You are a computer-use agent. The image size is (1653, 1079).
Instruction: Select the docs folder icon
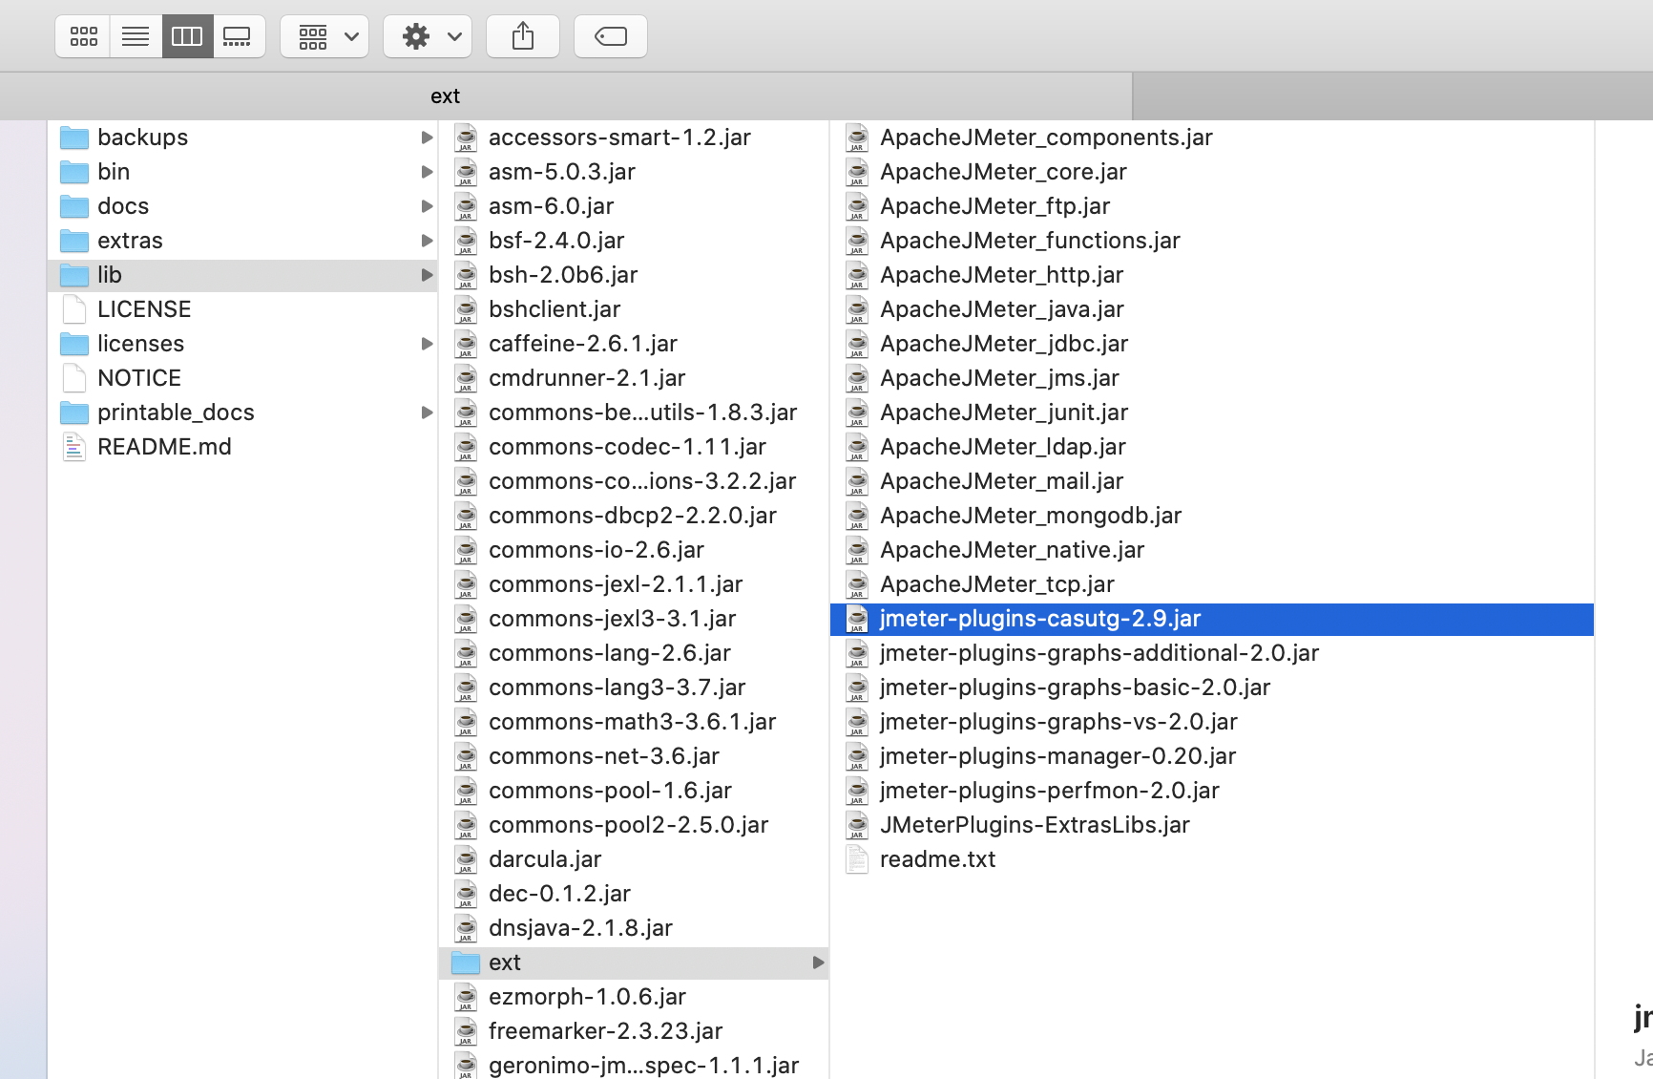click(74, 206)
